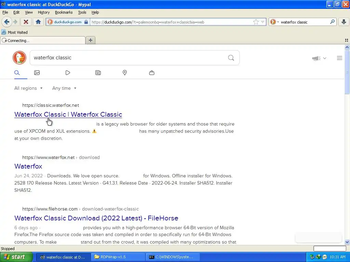The image size is (350, 262).
Task: Click the DuckDuckGo duck logo
Action: pos(19,58)
